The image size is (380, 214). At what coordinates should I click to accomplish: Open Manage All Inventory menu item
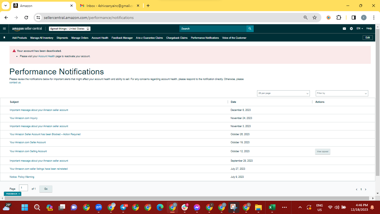pos(42,38)
